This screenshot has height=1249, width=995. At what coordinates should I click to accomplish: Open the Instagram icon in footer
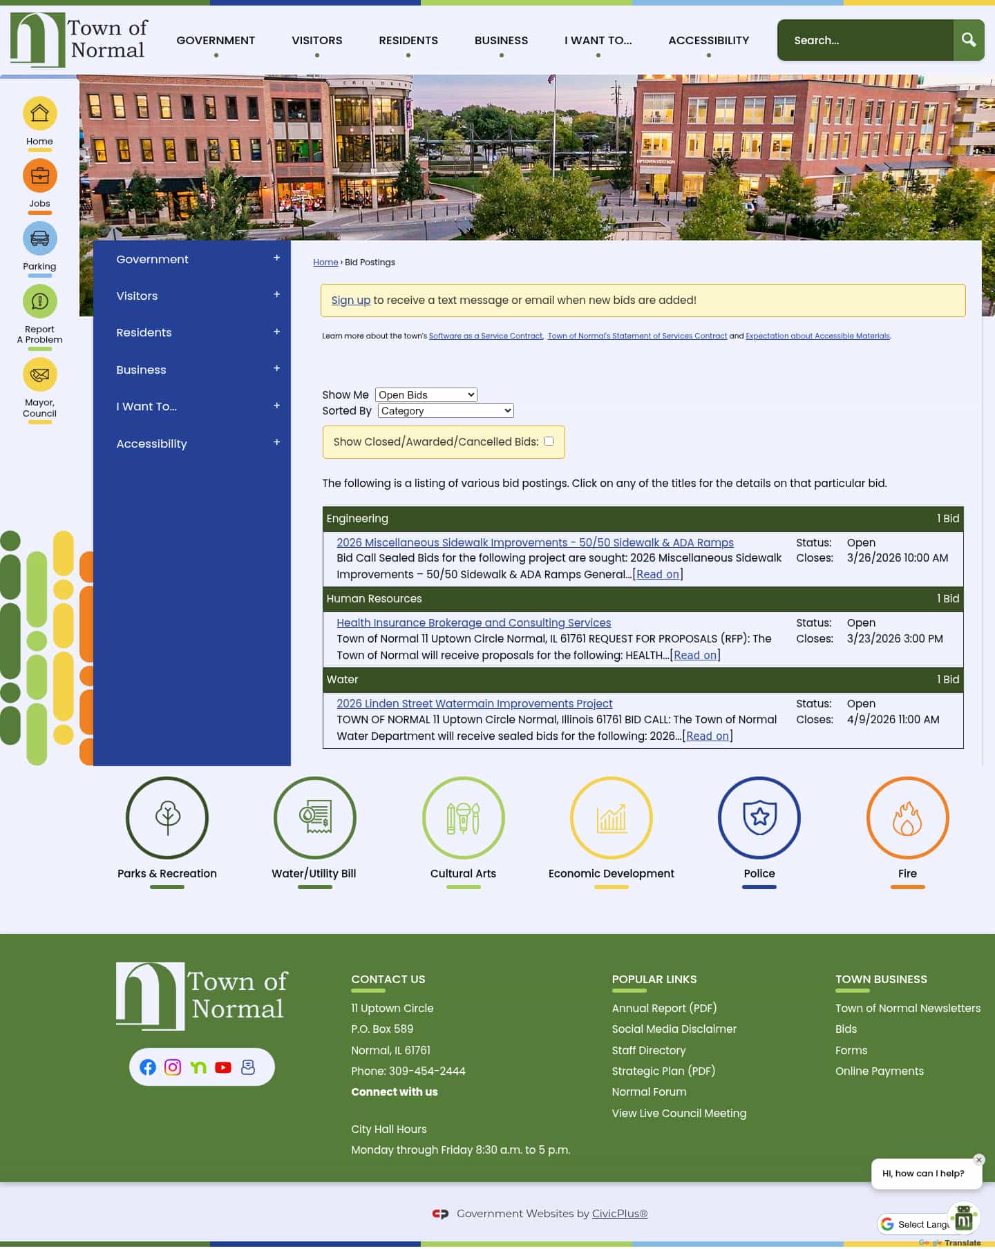pos(173,1067)
